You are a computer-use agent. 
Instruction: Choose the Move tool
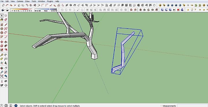(2, 42)
